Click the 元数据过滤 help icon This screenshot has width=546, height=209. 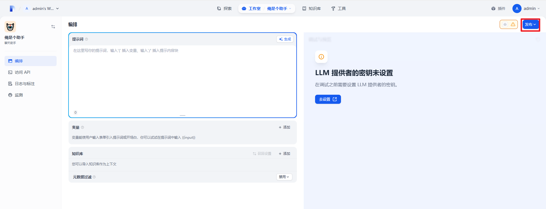click(x=94, y=177)
